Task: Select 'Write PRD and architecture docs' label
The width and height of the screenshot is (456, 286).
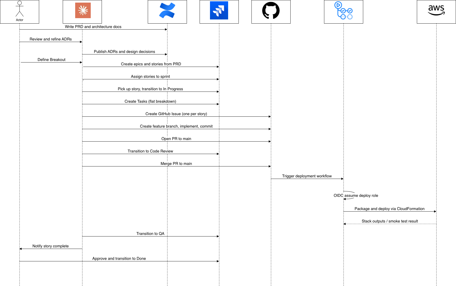Action: [x=93, y=27]
